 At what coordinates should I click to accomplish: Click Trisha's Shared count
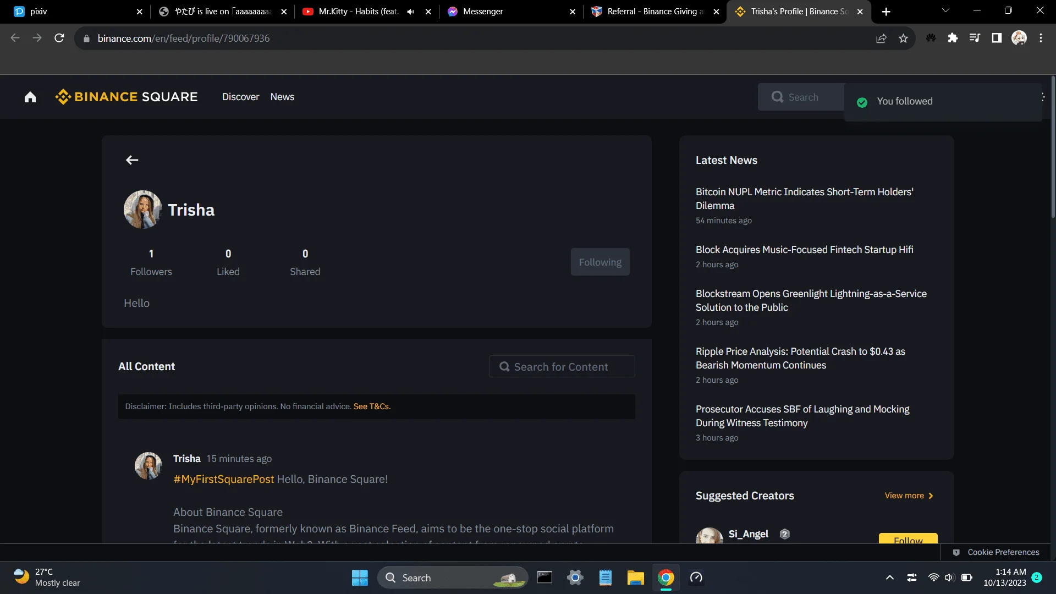305,262
